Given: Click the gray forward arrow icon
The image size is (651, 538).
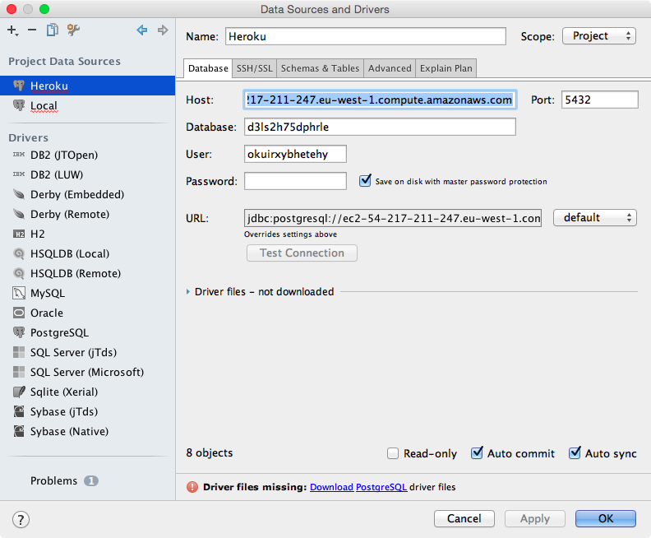Looking at the screenshot, I should point(163,30).
